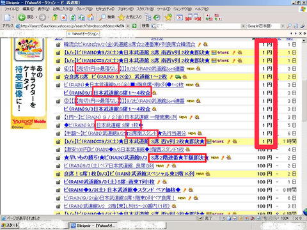Click the Add to favorites star icon

(168, 17)
